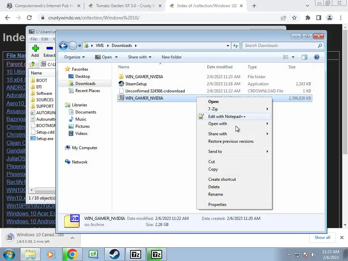
Task: Click the 7-Zip up folder icon
Action: coord(33,64)
